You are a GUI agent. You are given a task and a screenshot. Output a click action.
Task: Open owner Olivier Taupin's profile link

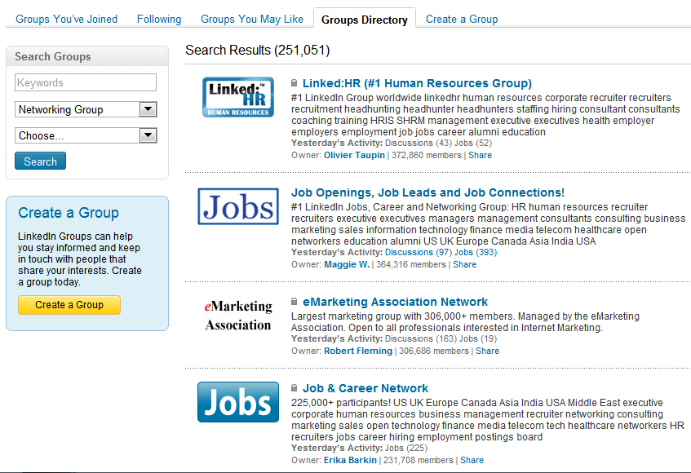pos(354,155)
